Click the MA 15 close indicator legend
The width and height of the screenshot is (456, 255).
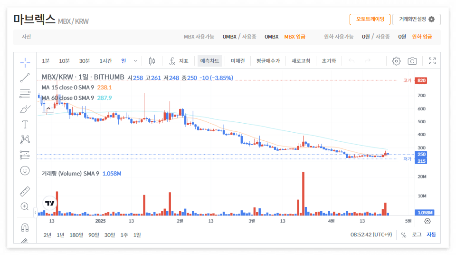pos(68,88)
